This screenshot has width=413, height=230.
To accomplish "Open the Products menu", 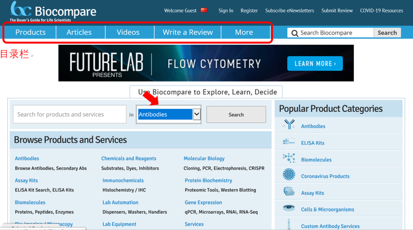I will pos(30,32).
